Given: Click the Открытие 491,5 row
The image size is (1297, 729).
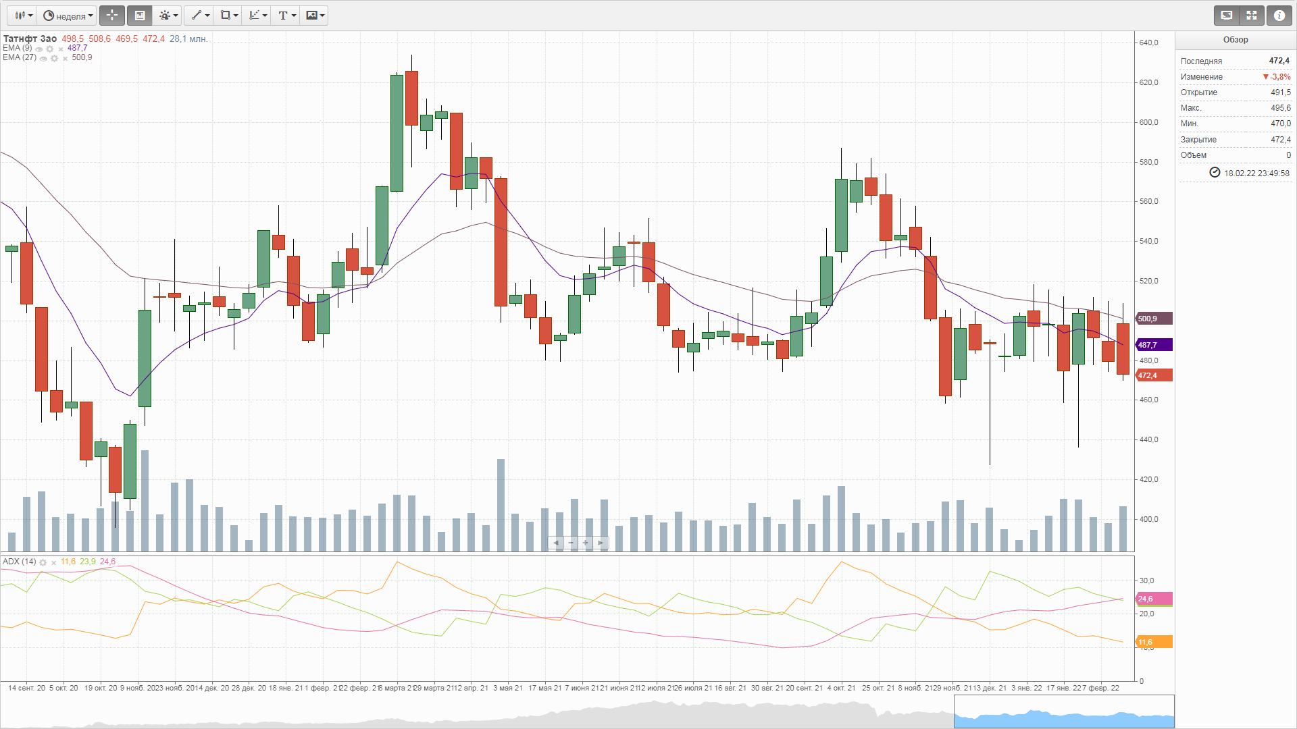Looking at the screenshot, I should point(1236,92).
